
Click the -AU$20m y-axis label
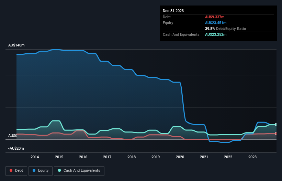point(16,148)
